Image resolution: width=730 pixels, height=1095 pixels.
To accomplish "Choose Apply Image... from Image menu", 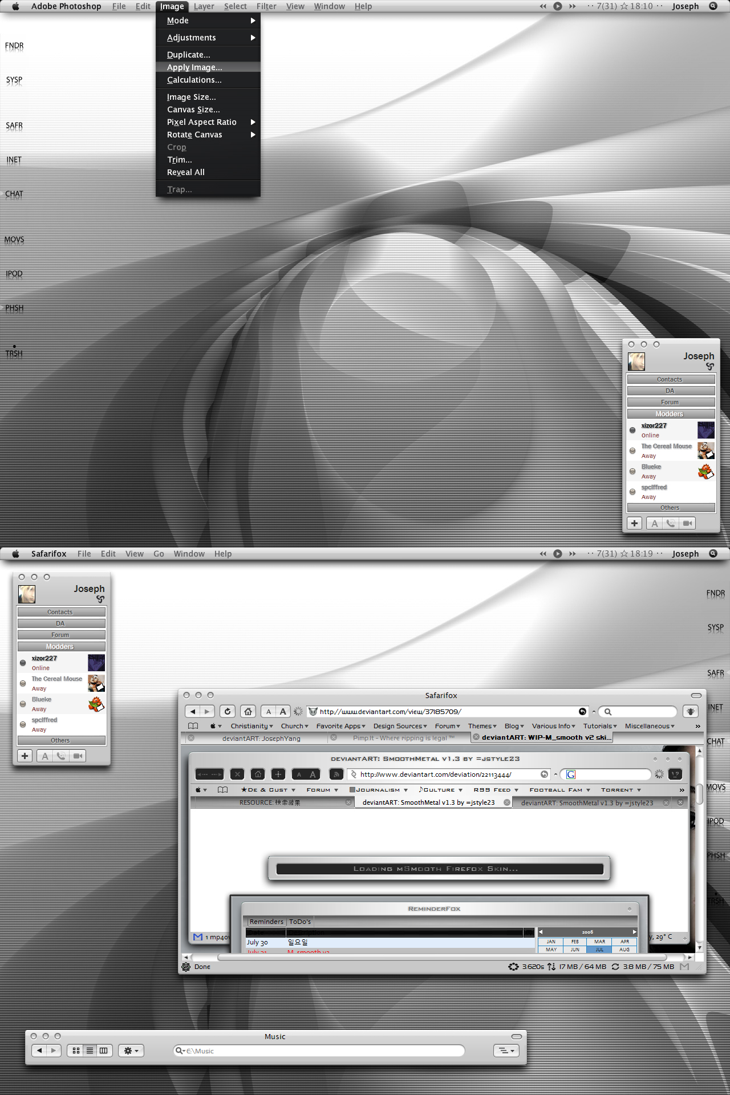I will 208,67.
